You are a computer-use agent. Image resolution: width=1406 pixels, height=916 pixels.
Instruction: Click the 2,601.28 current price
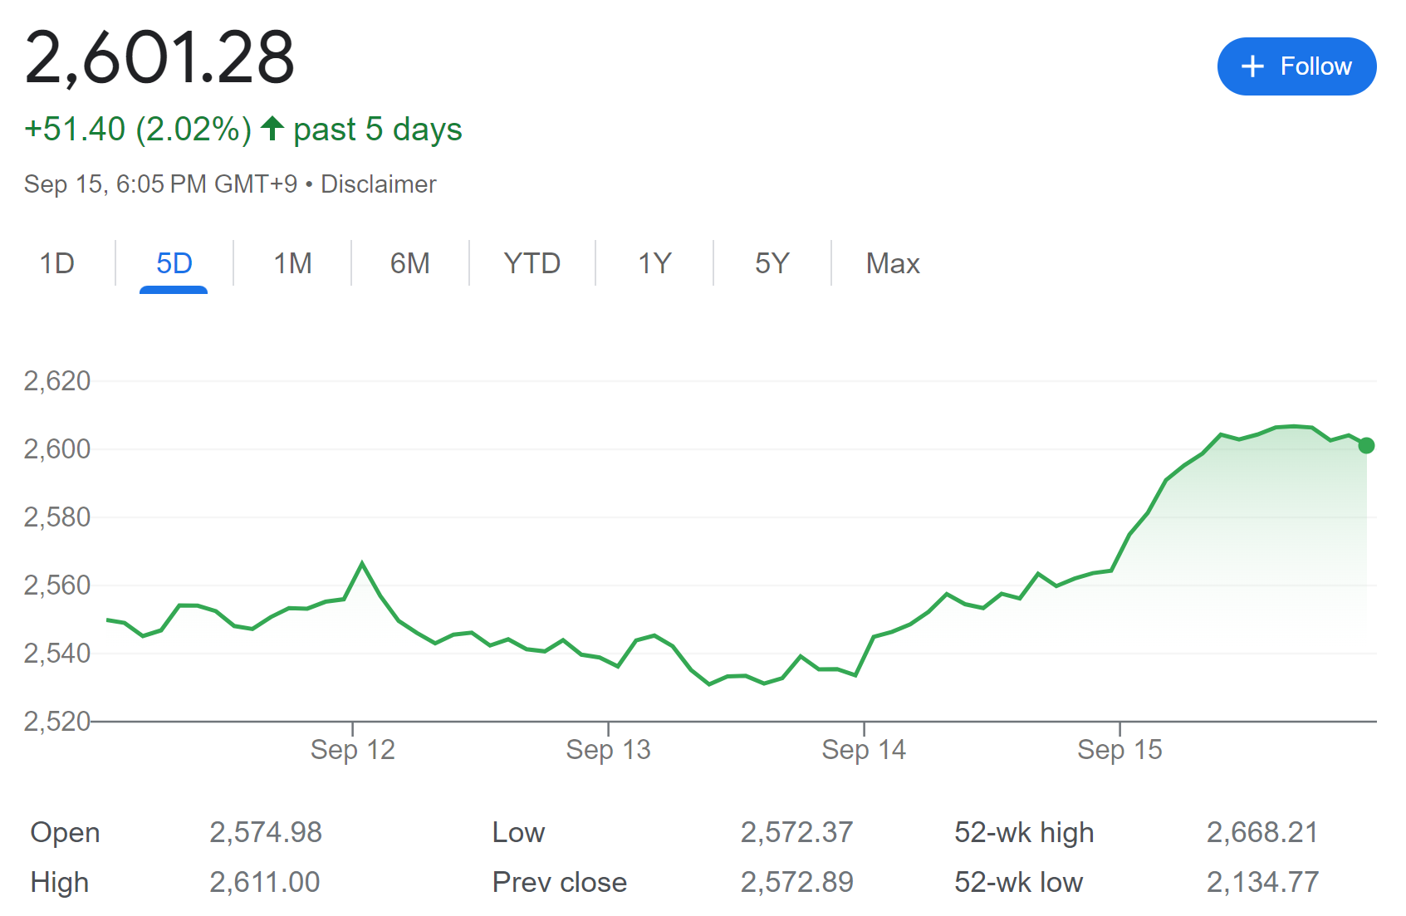coord(159,58)
